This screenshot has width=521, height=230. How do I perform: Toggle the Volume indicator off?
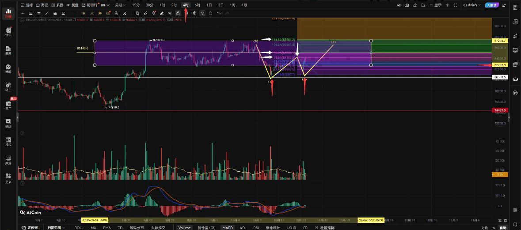(x=184, y=228)
